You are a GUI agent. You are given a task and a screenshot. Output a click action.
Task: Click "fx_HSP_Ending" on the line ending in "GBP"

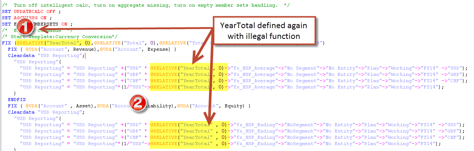pos(256,131)
